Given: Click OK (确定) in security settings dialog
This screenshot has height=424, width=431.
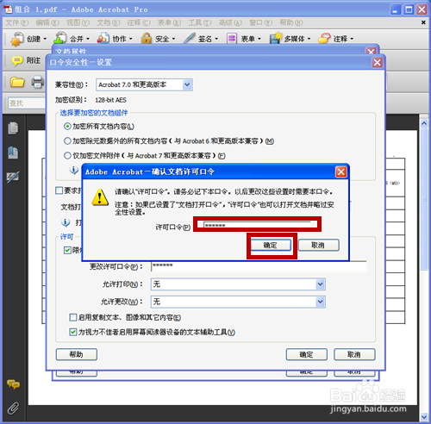Looking at the screenshot, I should pyautogui.click(x=306, y=354).
